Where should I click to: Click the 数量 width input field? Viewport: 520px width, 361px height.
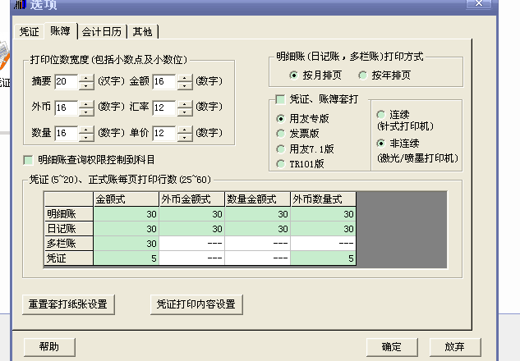click(x=66, y=133)
